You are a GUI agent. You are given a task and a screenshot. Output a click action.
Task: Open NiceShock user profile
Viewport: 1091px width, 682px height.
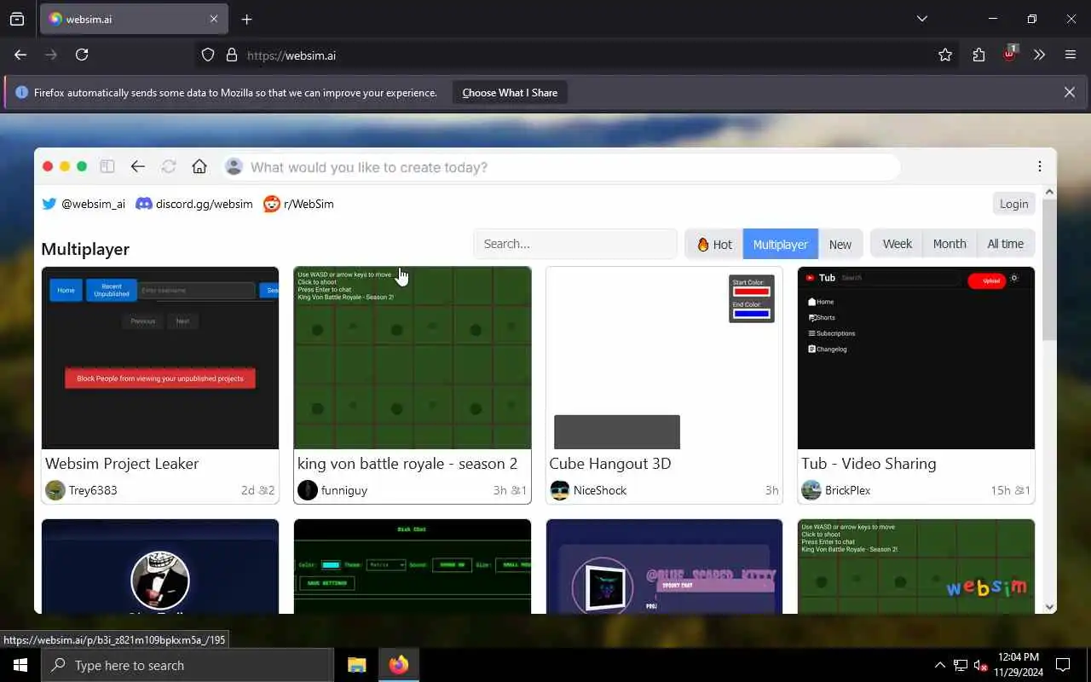[588, 490]
